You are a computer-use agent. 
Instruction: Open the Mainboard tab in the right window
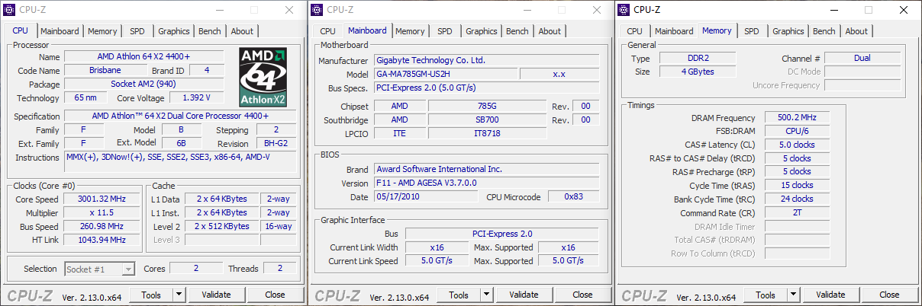674,31
